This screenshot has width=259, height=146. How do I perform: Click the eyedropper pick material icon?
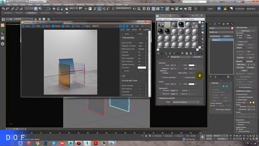pyautogui.click(x=168, y=57)
